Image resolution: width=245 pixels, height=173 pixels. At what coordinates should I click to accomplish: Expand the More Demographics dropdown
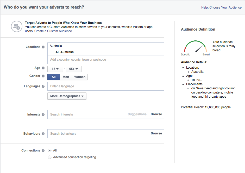(x=67, y=96)
